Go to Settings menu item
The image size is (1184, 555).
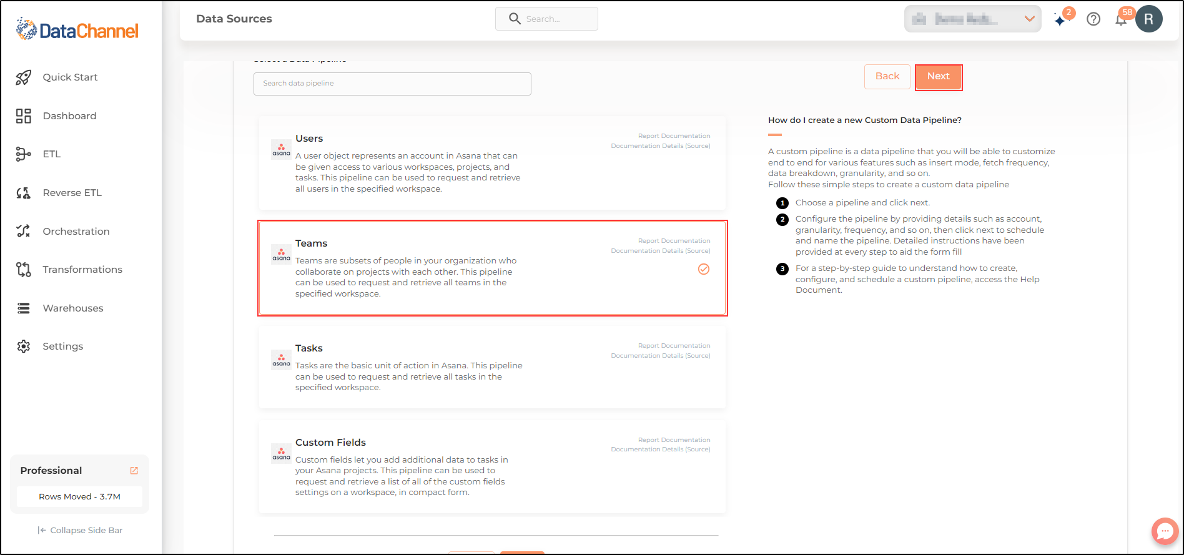62,346
